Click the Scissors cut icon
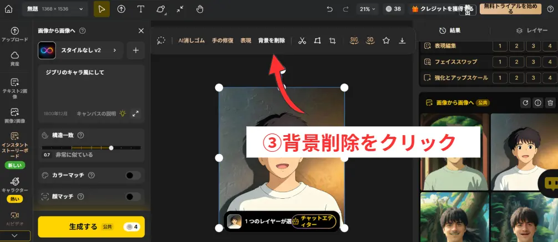The height and width of the screenshot is (242, 558). tap(302, 40)
